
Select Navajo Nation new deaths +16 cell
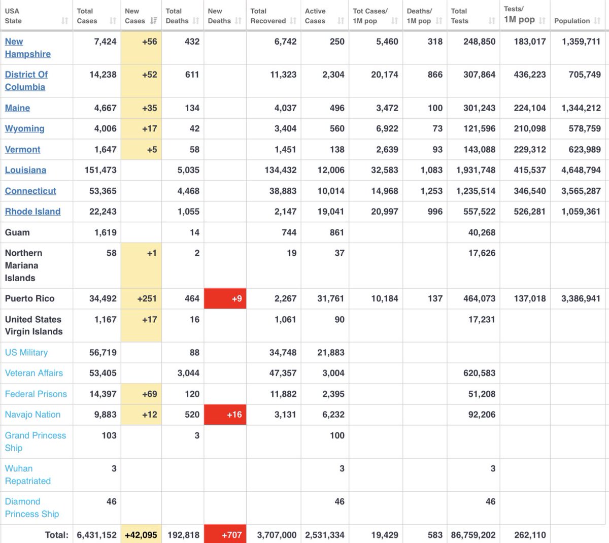tap(225, 415)
